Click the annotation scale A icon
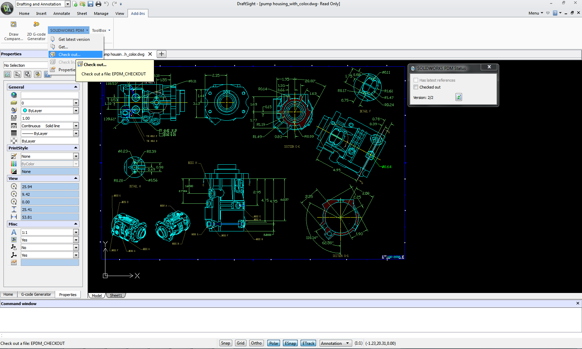 coord(14,232)
